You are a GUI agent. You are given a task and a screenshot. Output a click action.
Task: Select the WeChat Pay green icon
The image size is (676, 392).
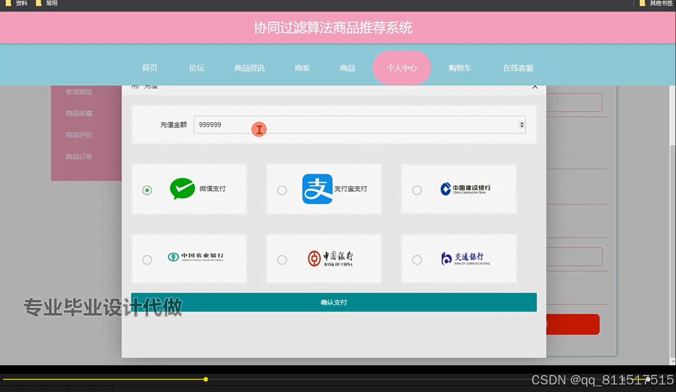pyautogui.click(x=182, y=188)
